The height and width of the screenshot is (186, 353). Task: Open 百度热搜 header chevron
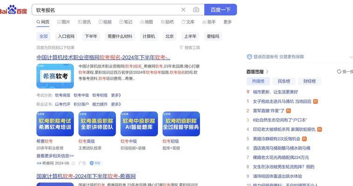click(267, 72)
